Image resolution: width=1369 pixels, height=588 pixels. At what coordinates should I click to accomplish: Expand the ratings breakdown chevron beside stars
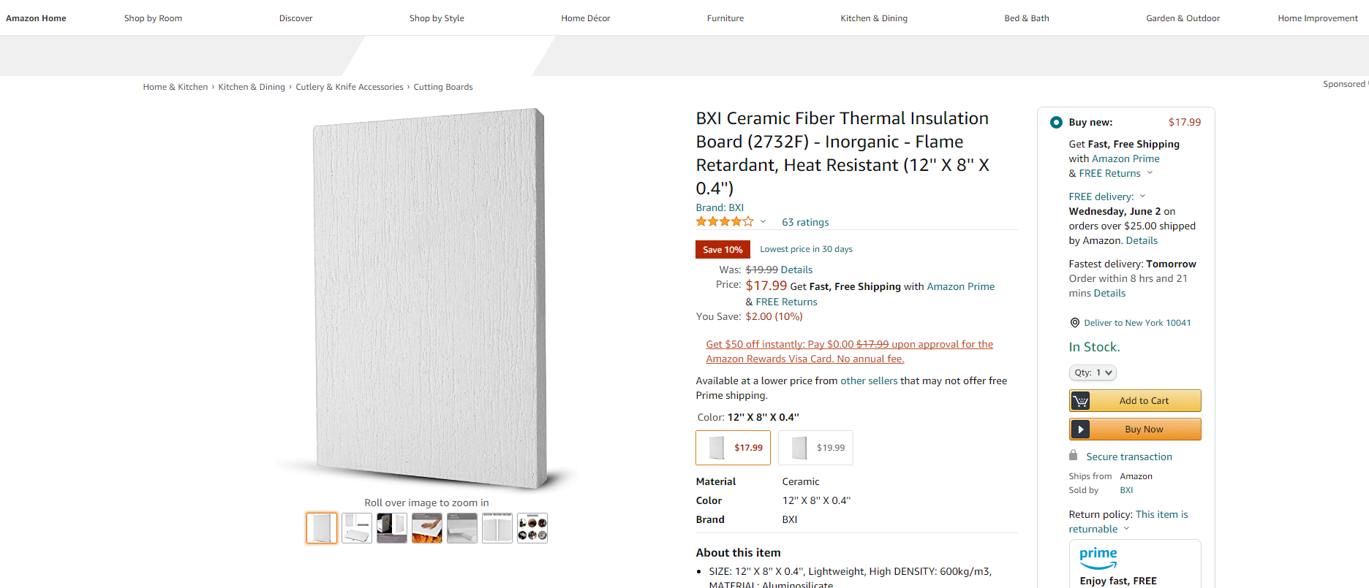(763, 222)
